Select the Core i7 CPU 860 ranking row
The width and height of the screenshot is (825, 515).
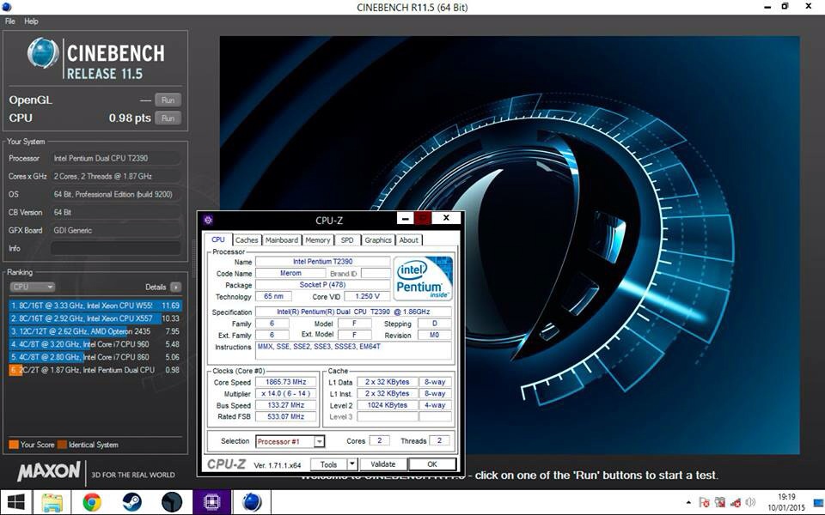95,357
